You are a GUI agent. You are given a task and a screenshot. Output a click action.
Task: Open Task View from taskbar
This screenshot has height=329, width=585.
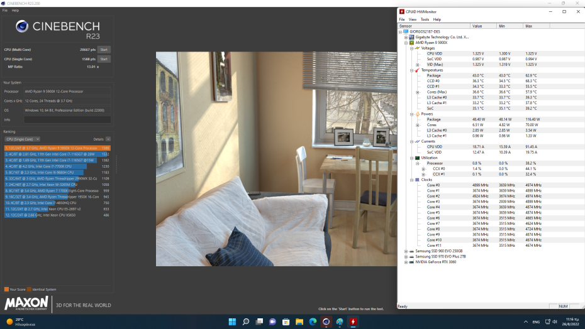click(259, 321)
